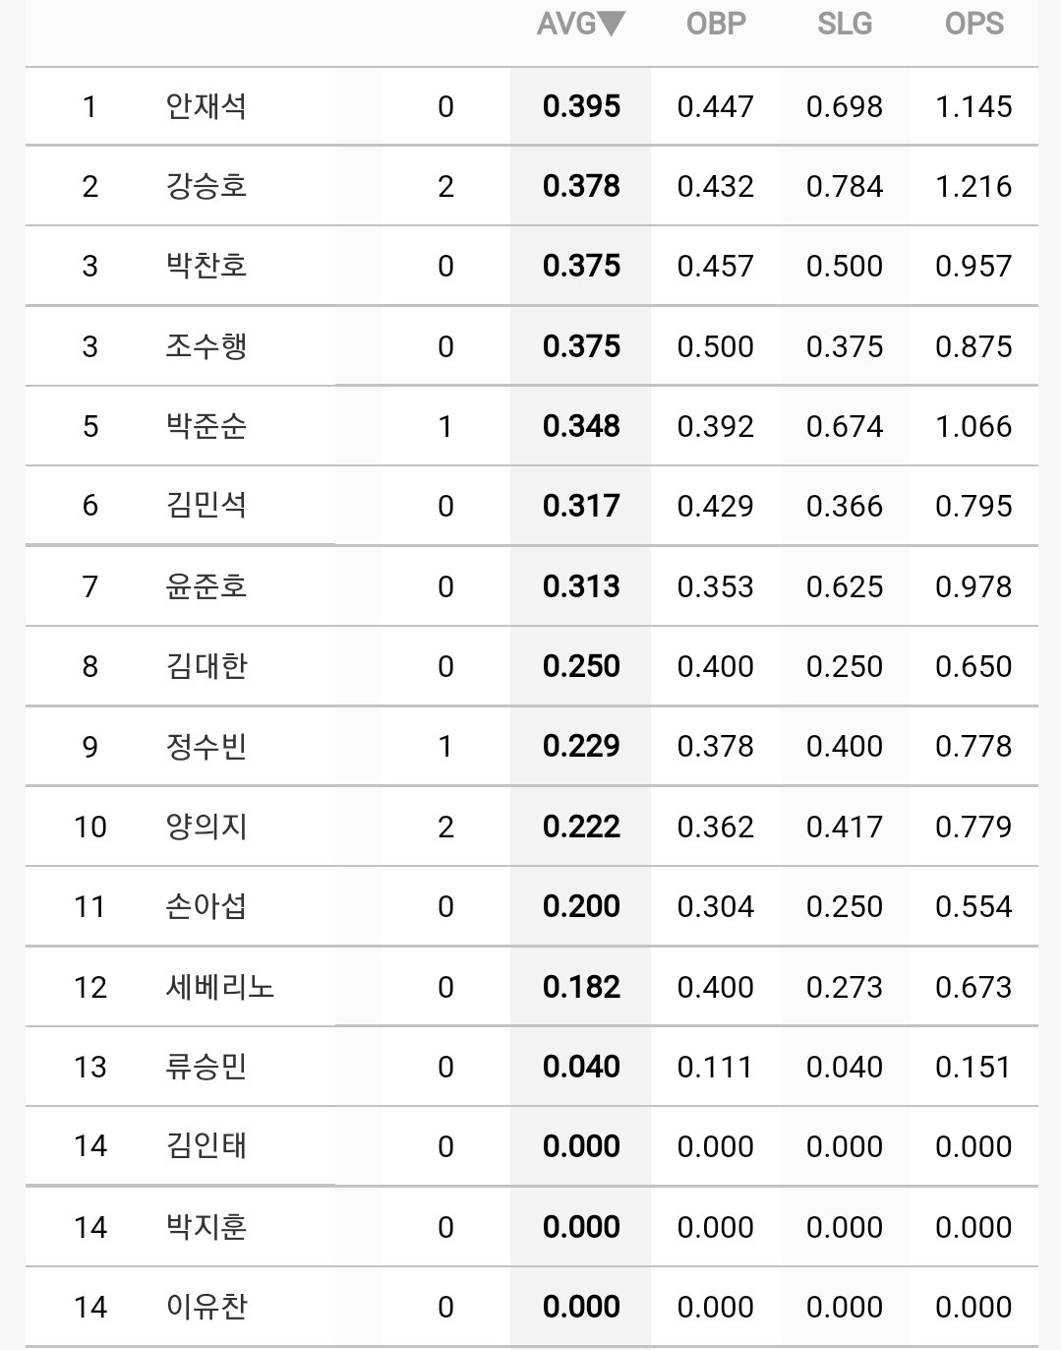
Task: Sort by the OPS column header
Action: tap(973, 24)
